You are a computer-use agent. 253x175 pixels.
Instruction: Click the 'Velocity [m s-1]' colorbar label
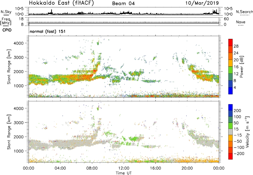click(x=247, y=132)
